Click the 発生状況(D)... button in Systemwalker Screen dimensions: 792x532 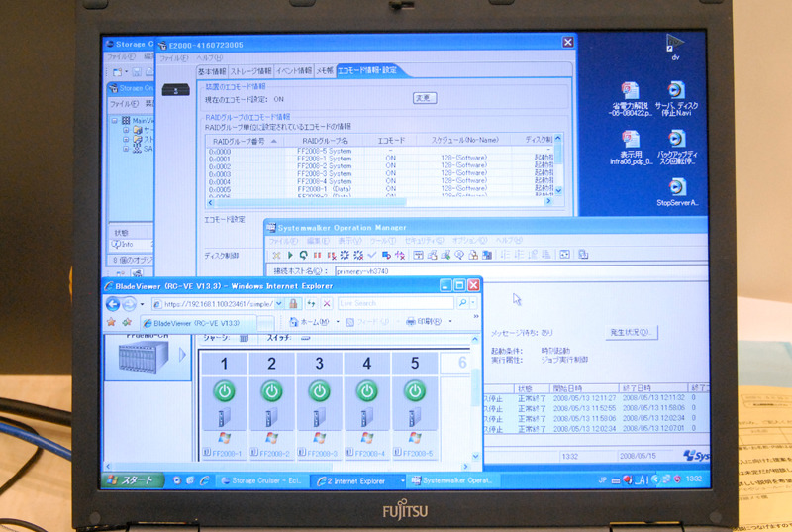[x=631, y=333]
